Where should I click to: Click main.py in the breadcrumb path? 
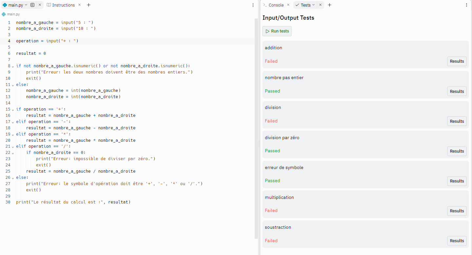pyautogui.click(x=13, y=14)
